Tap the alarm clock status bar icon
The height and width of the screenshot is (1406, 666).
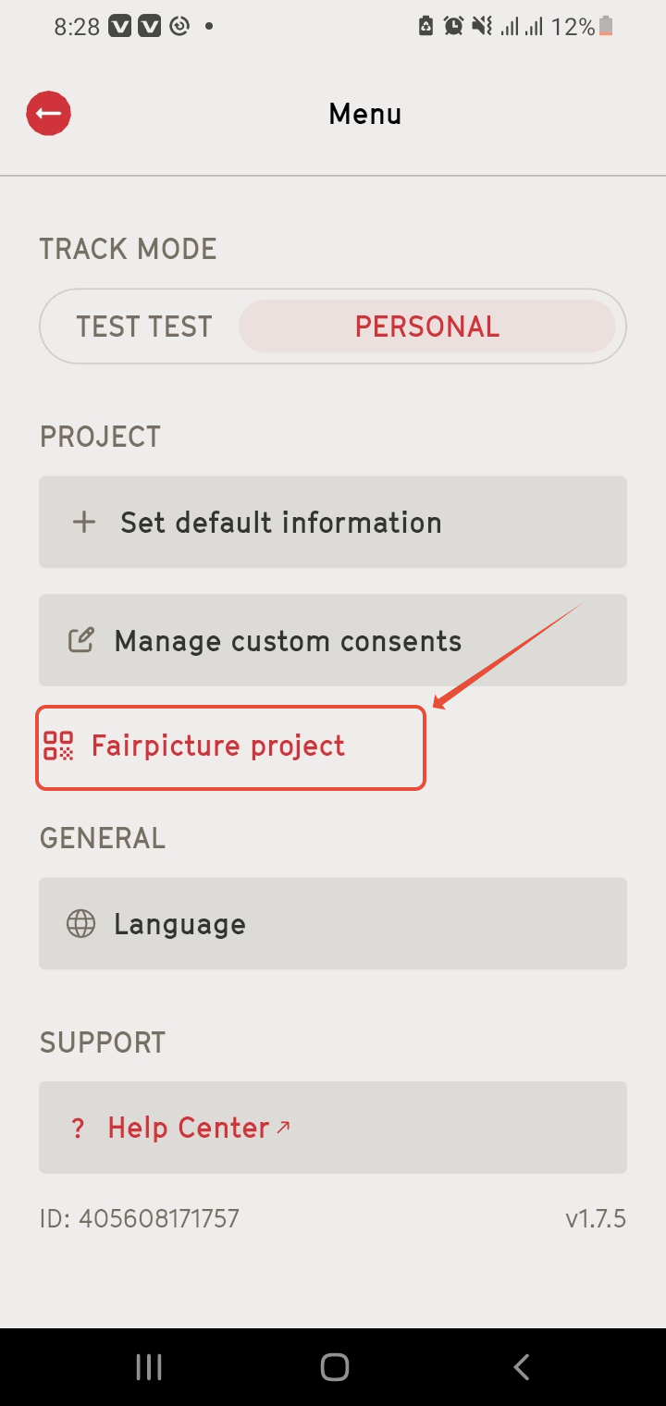(453, 27)
